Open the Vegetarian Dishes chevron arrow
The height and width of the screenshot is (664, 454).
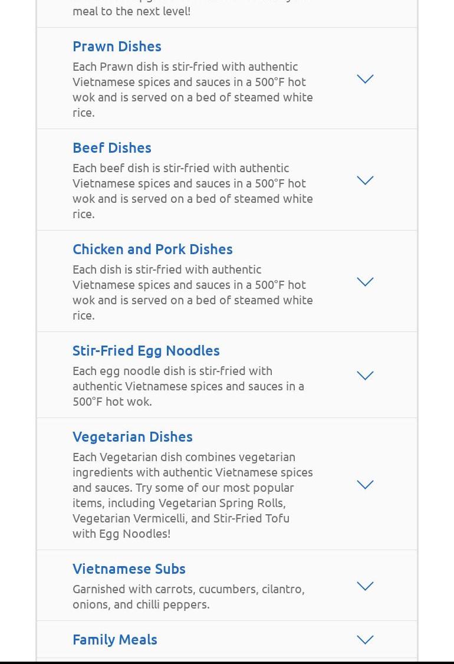365,485
